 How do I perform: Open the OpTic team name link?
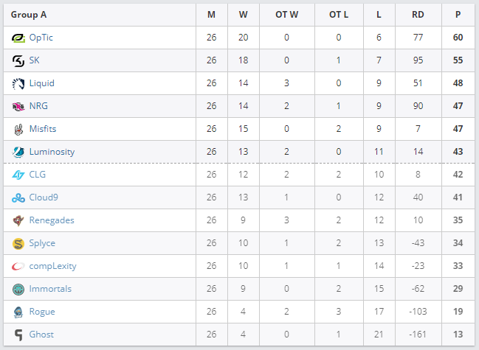pos(41,38)
